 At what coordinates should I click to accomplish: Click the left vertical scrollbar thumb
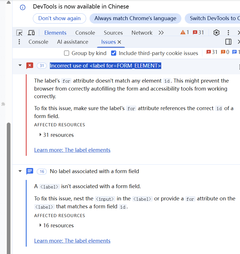pos(9,188)
